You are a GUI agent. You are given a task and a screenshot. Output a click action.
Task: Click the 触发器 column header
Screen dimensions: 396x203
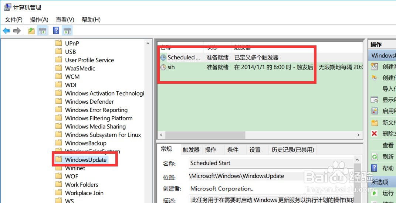tap(243, 47)
